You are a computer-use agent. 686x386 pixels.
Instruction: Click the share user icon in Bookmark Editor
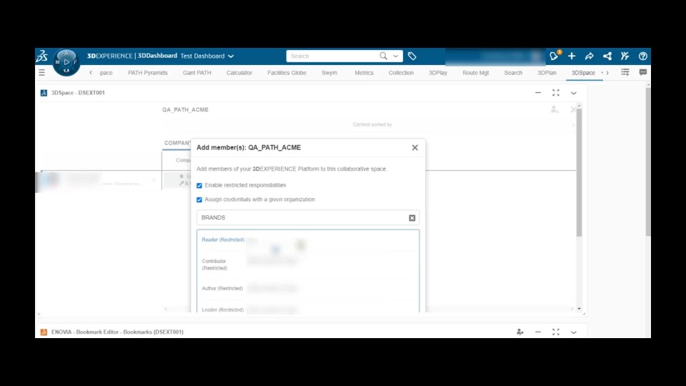pos(520,332)
